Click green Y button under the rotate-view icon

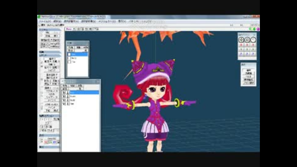pos(253,49)
